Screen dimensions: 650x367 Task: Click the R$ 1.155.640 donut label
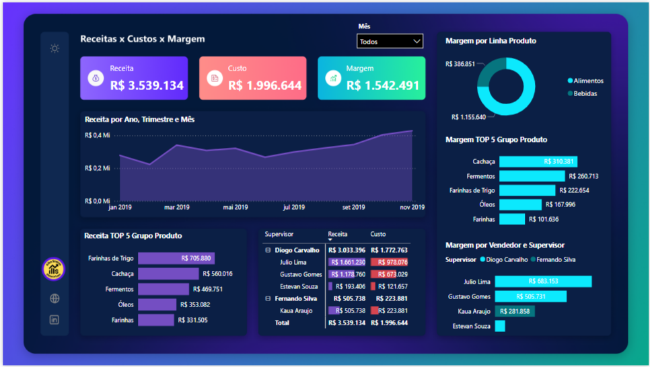pos(468,117)
